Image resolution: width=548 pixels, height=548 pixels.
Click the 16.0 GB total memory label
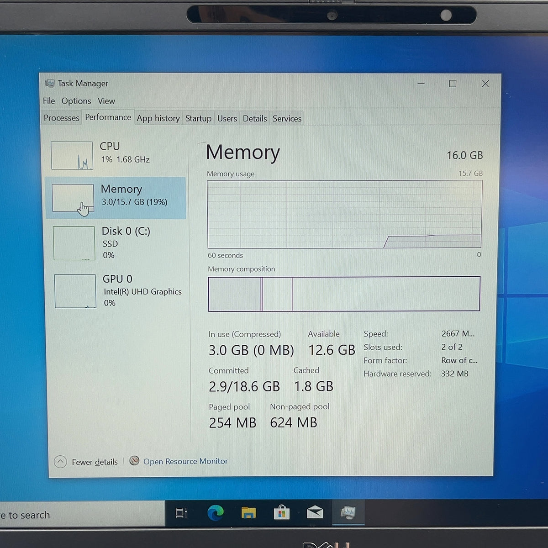464,155
